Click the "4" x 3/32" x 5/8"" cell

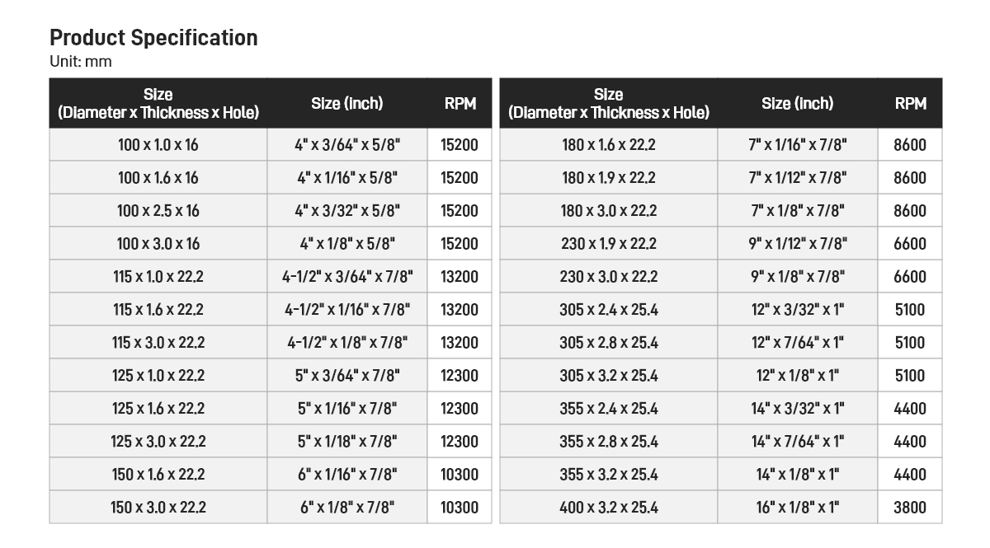(x=347, y=211)
